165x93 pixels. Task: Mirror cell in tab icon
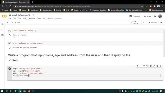(154, 66)
